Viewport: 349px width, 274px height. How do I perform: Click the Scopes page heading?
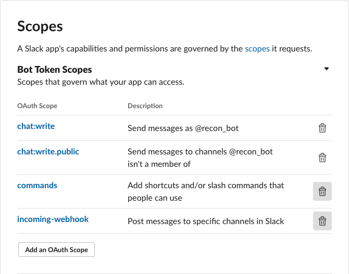click(x=40, y=27)
